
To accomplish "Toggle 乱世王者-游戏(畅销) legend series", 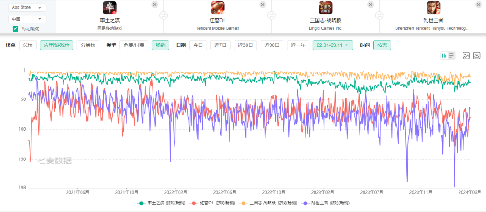I will (x=325, y=203).
